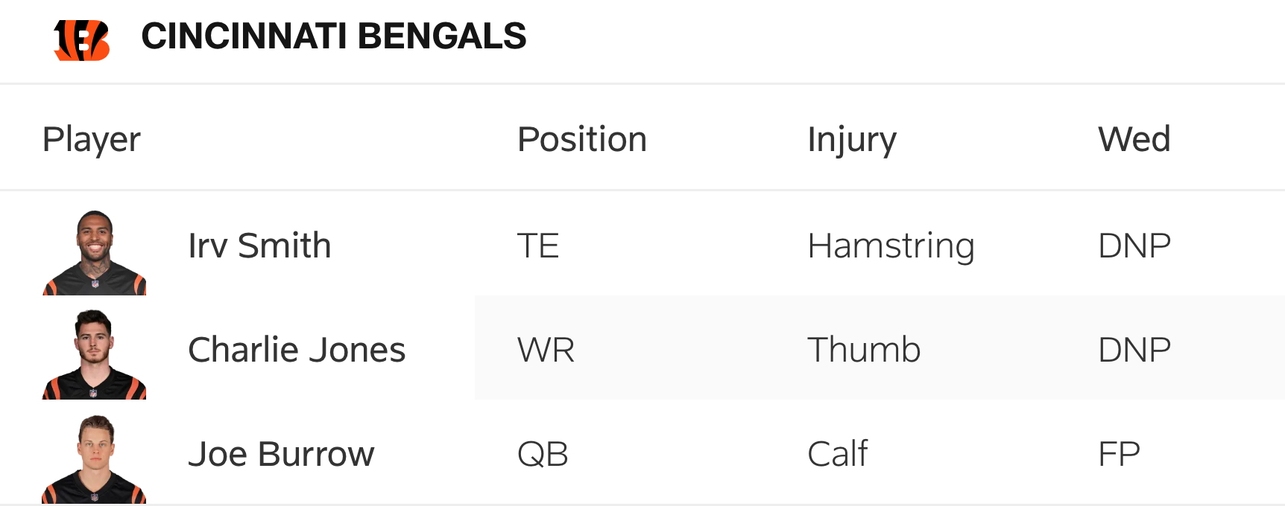Click the Position column header

pyautogui.click(x=581, y=139)
